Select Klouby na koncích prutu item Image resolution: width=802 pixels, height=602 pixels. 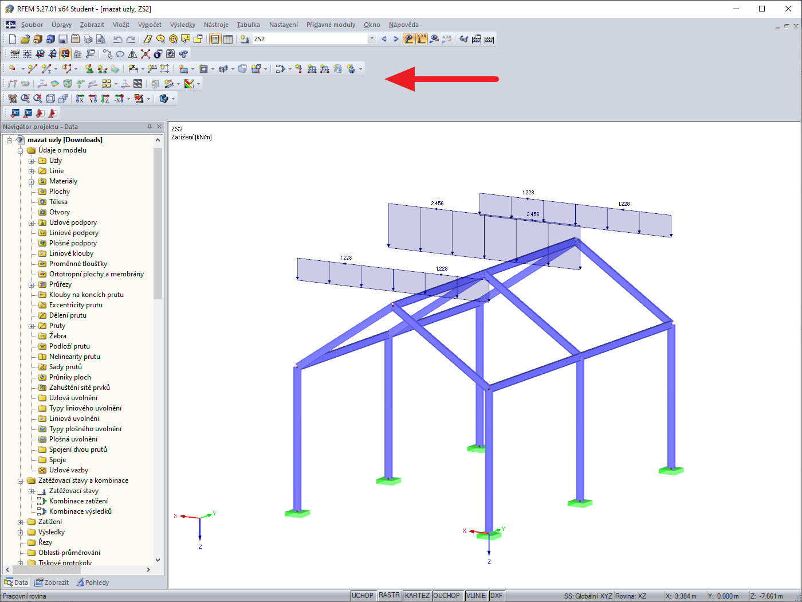pos(87,295)
